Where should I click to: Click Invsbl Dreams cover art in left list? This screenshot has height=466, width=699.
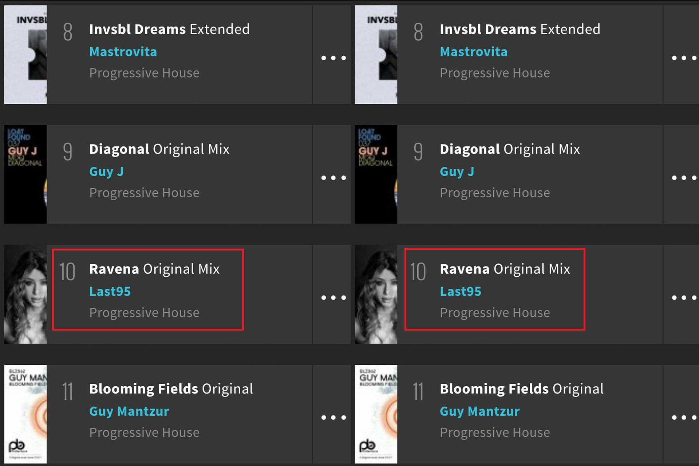pyautogui.click(x=25, y=55)
